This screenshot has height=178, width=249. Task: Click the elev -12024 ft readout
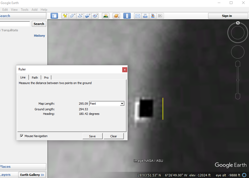click(x=200, y=175)
